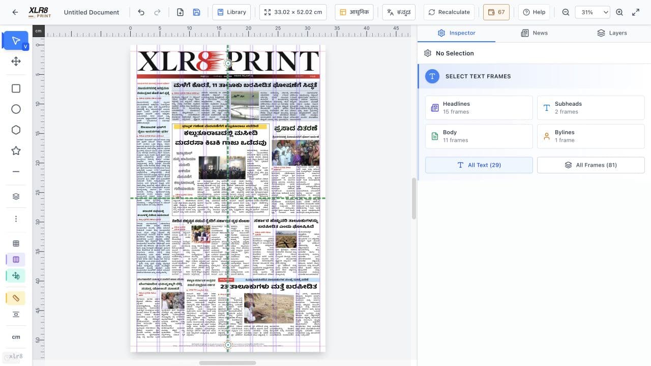Click the Select Text Frames T icon
The height and width of the screenshot is (366, 651).
pos(432,76)
